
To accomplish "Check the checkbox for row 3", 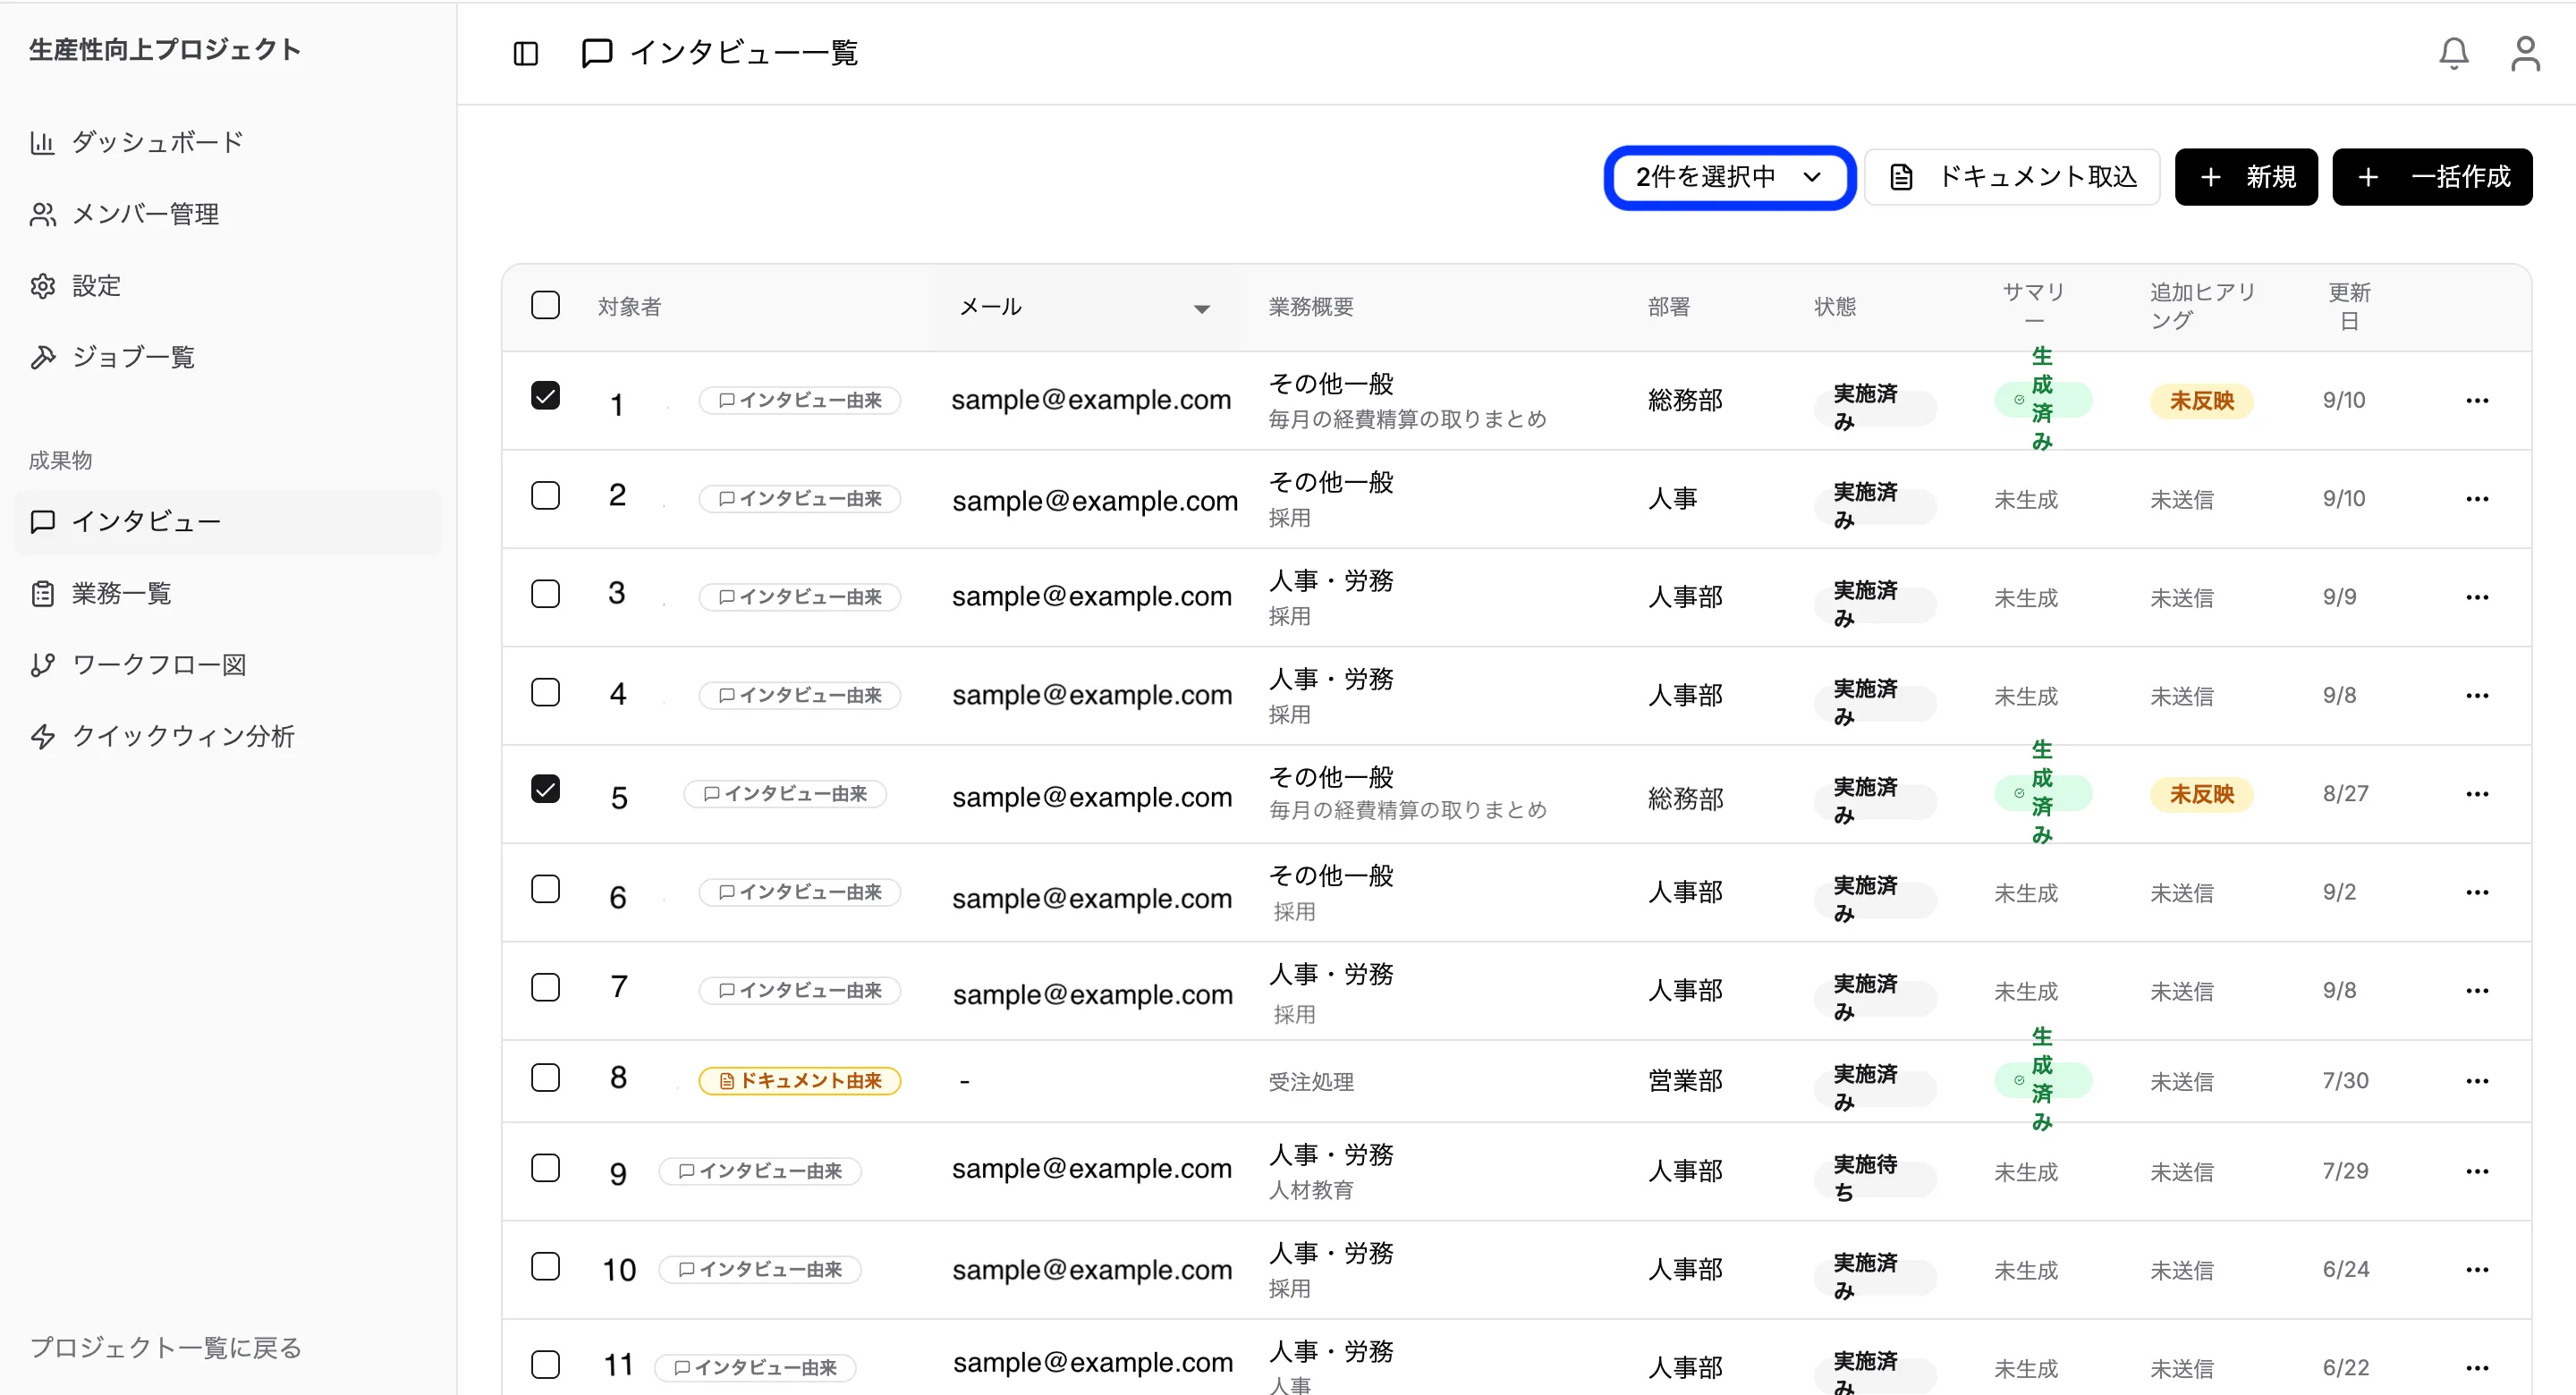I will [x=545, y=593].
